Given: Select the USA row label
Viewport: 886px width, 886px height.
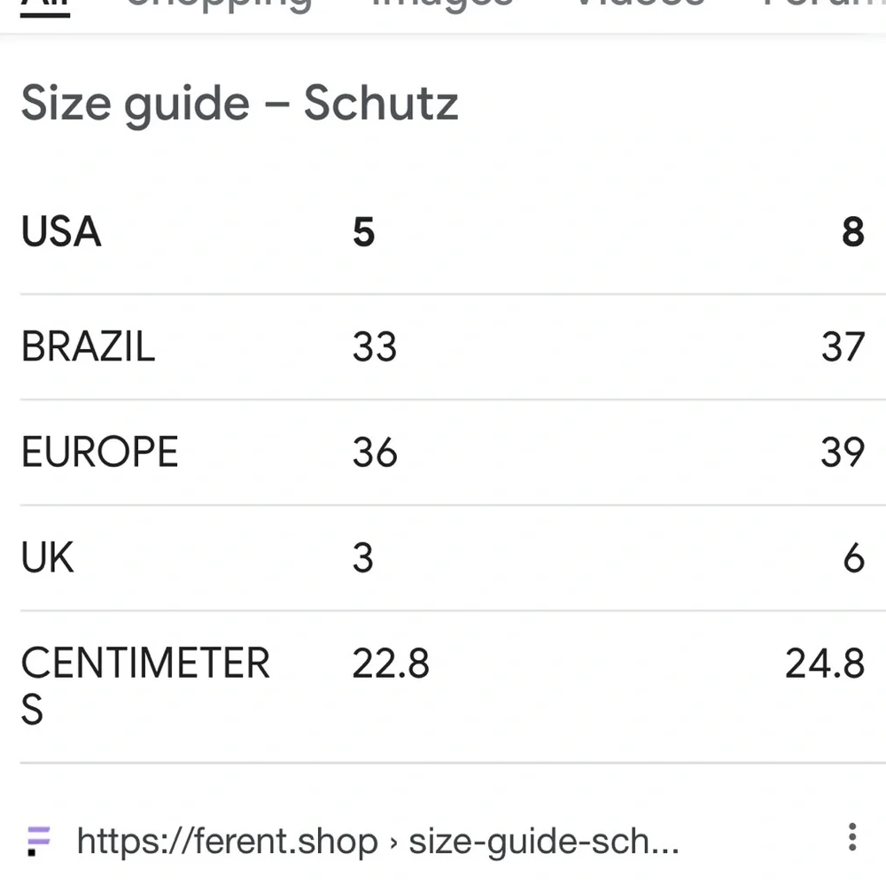Looking at the screenshot, I should (x=61, y=231).
